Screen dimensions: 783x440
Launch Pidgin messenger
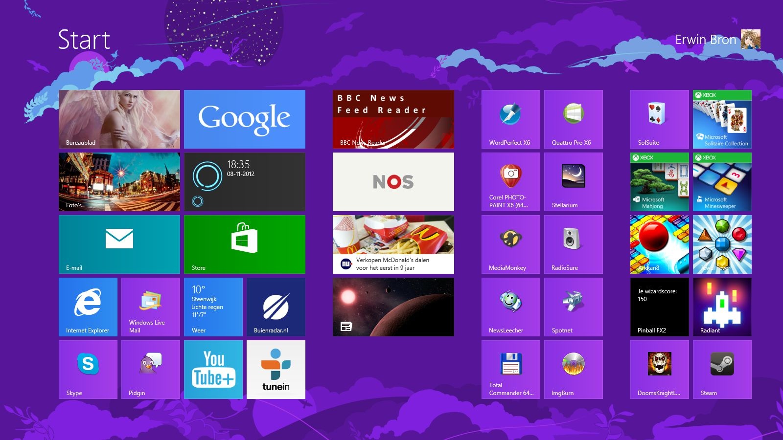click(x=151, y=370)
